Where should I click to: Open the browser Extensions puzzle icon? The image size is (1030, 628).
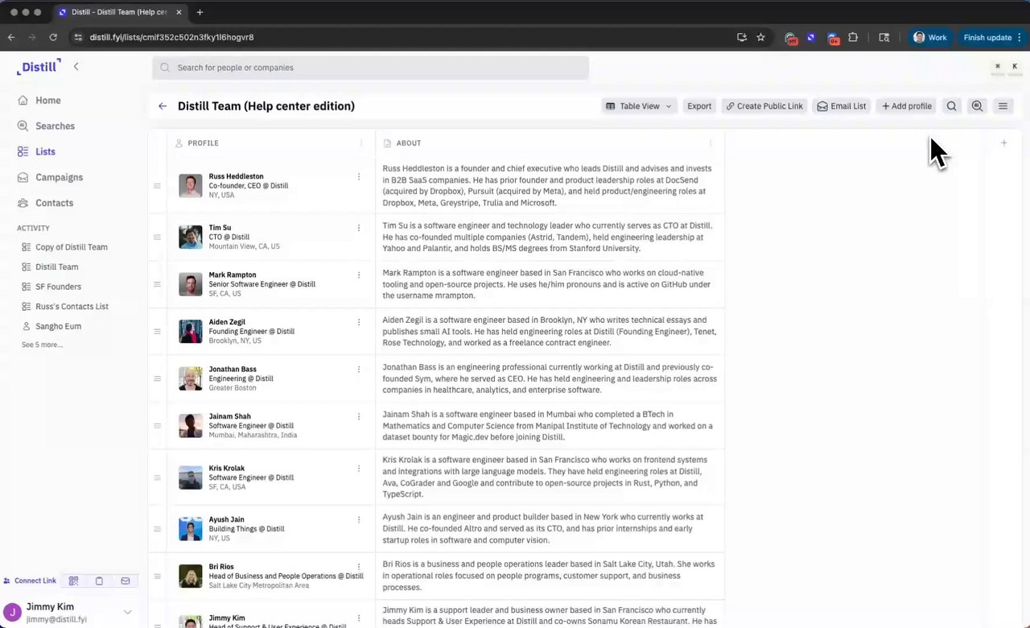click(x=853, y=37)
